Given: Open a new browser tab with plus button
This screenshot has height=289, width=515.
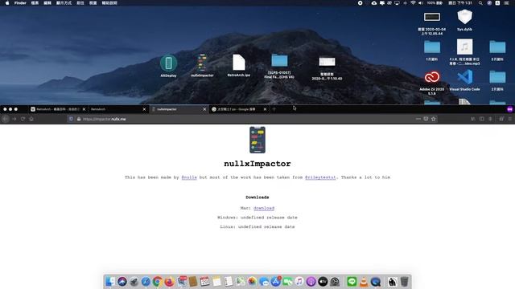Looking at the screenshot, I should point(274,109).
